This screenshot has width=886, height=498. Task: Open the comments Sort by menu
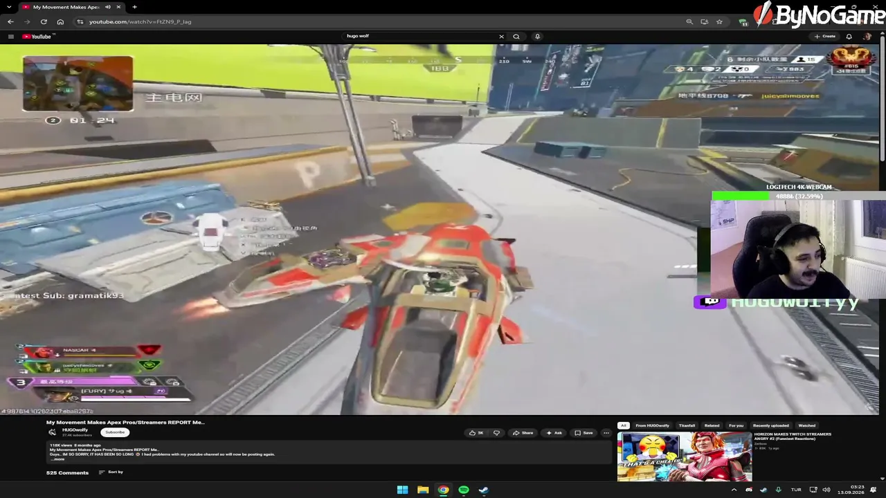click(x=111, y=472)
